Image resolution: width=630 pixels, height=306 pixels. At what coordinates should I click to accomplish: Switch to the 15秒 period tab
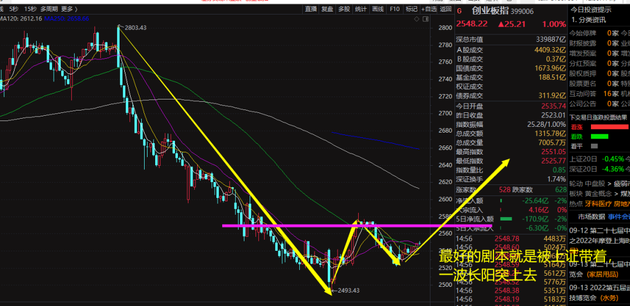[30, 9]
